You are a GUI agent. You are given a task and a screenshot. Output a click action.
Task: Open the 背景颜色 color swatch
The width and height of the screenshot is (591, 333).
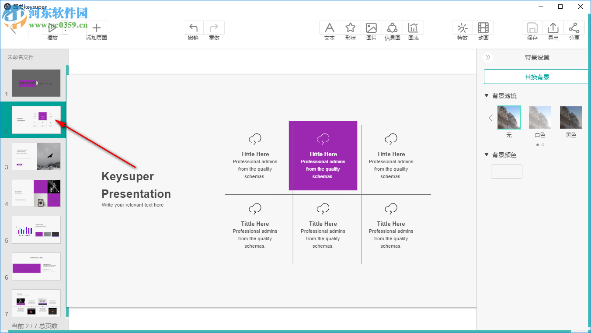pyautogui.click(x=507, y=172)
